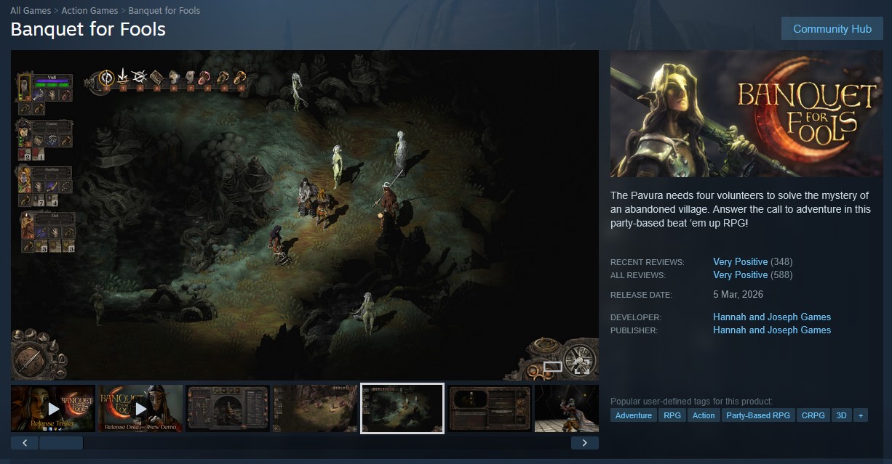Image resolution: width=892 pixels, height=464 pixels.
Task: Open publisher Hannah and Joseph Games link
Action: coord(772,330)
